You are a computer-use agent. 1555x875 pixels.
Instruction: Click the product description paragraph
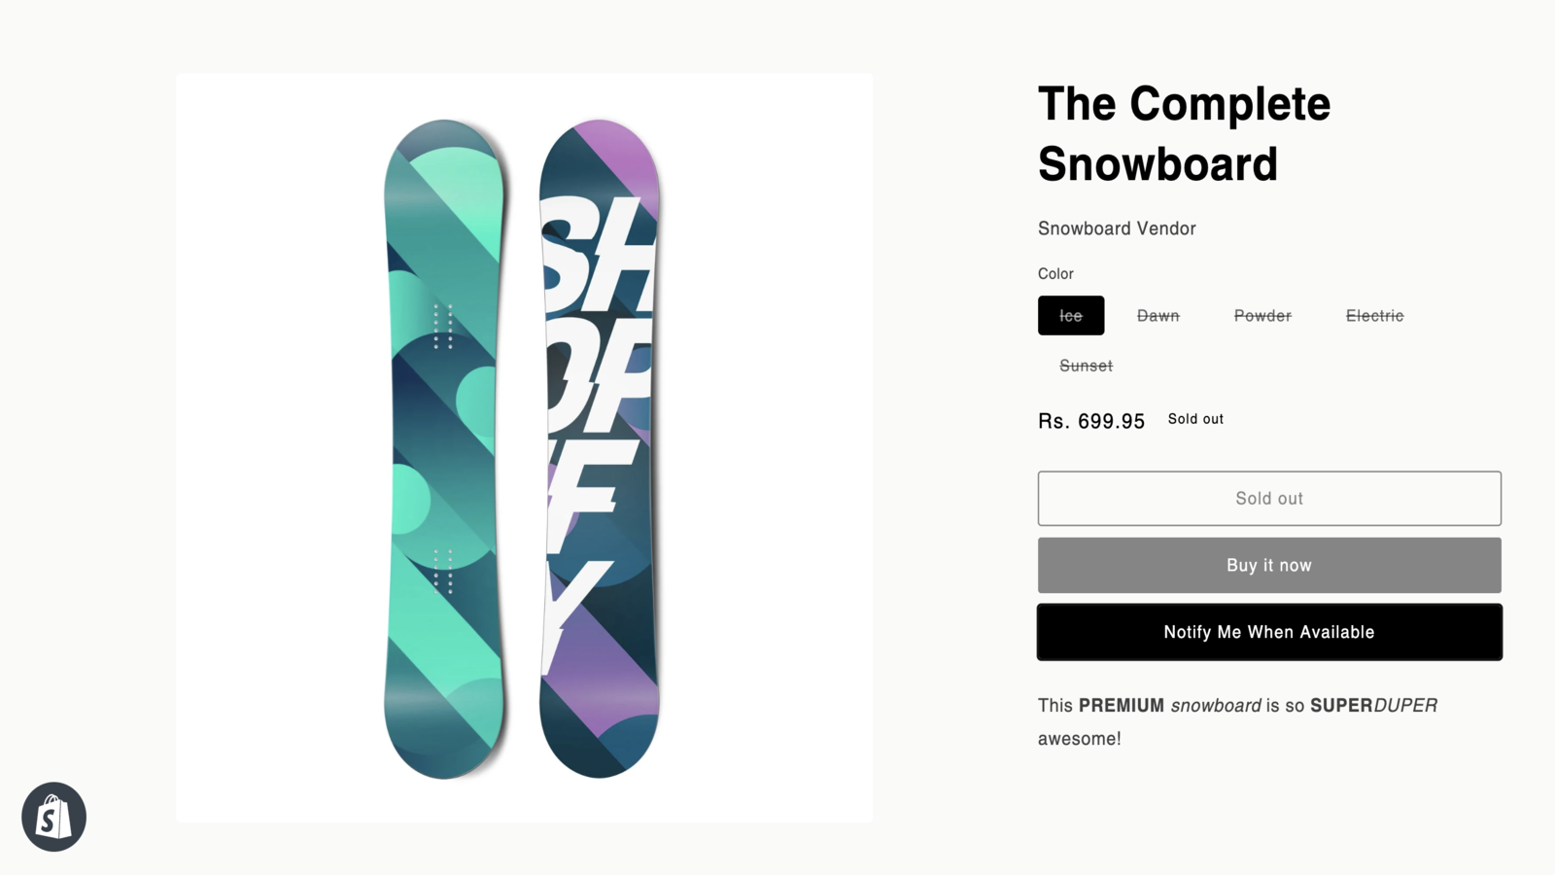pos(1234,721)
